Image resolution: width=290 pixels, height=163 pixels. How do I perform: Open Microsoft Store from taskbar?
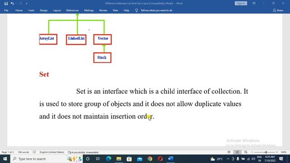[x=129, y=159]
